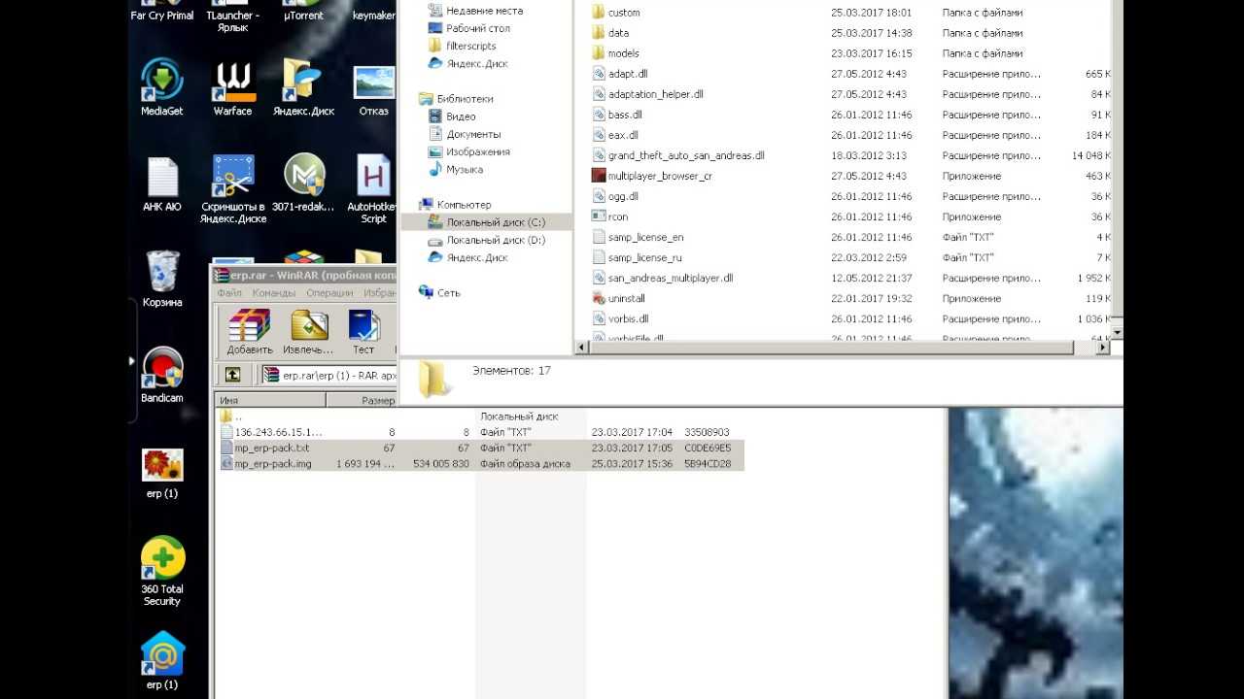Open Локальный диск (C:) in sidebar
Screen dimensions: 1244x699
click(x=487, y=222)
